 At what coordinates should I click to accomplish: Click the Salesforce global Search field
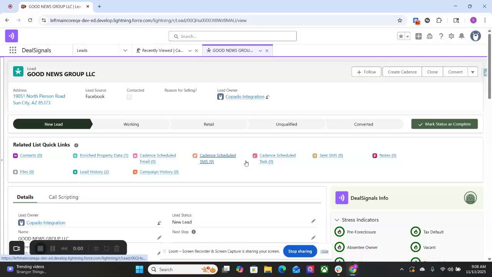(233, 36)
